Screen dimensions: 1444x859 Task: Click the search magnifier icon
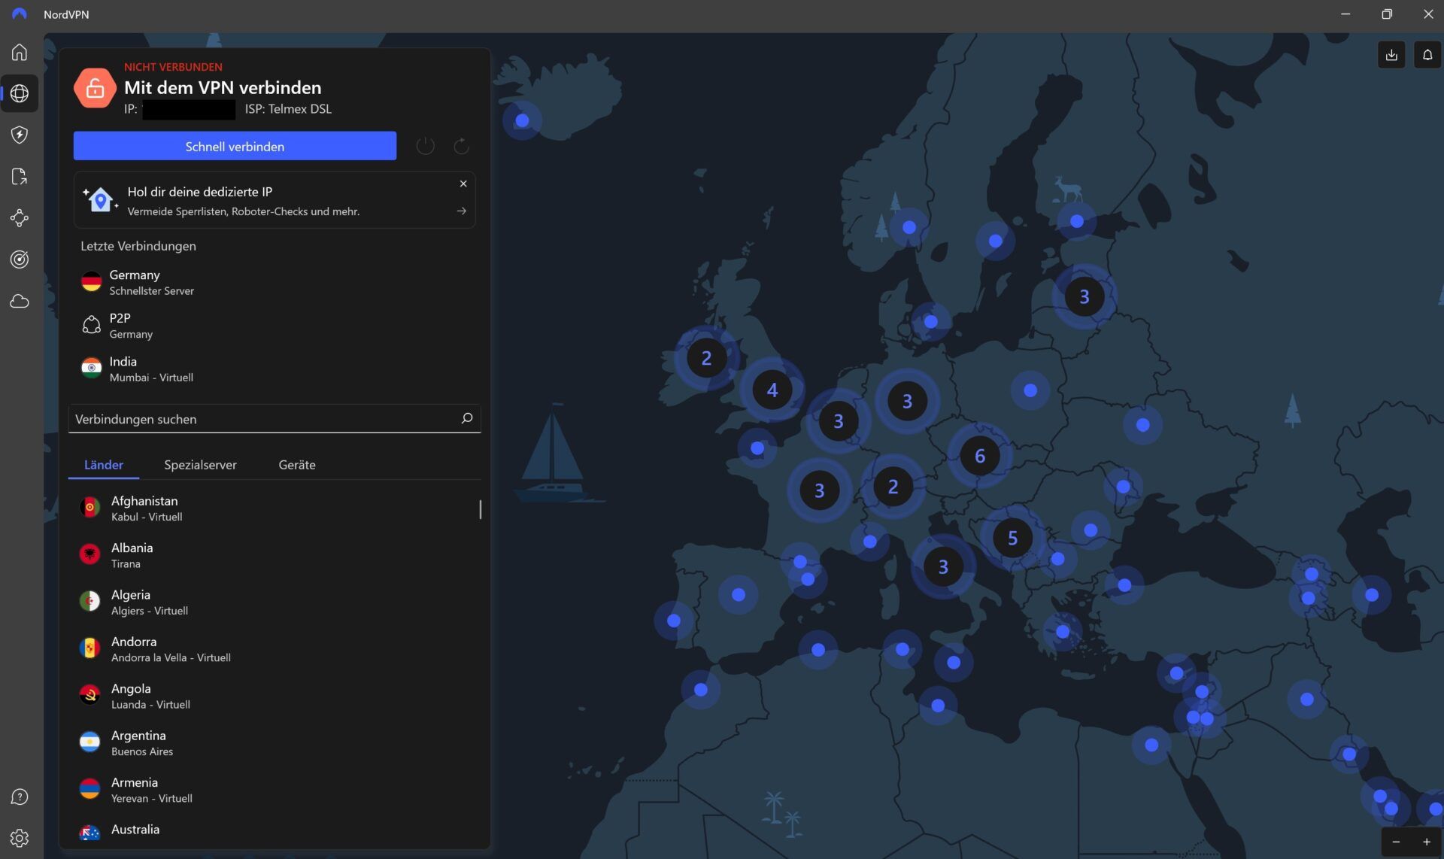point(466,418)
